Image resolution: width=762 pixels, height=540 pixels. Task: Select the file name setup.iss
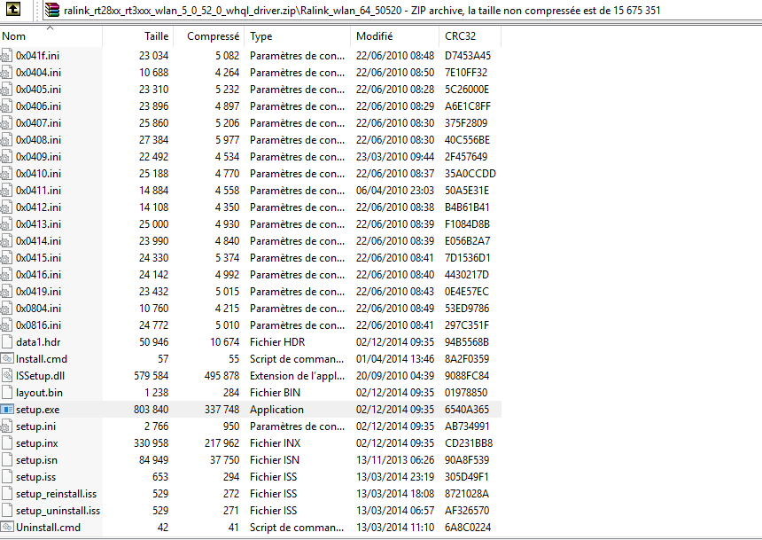[x=36, y=477]
